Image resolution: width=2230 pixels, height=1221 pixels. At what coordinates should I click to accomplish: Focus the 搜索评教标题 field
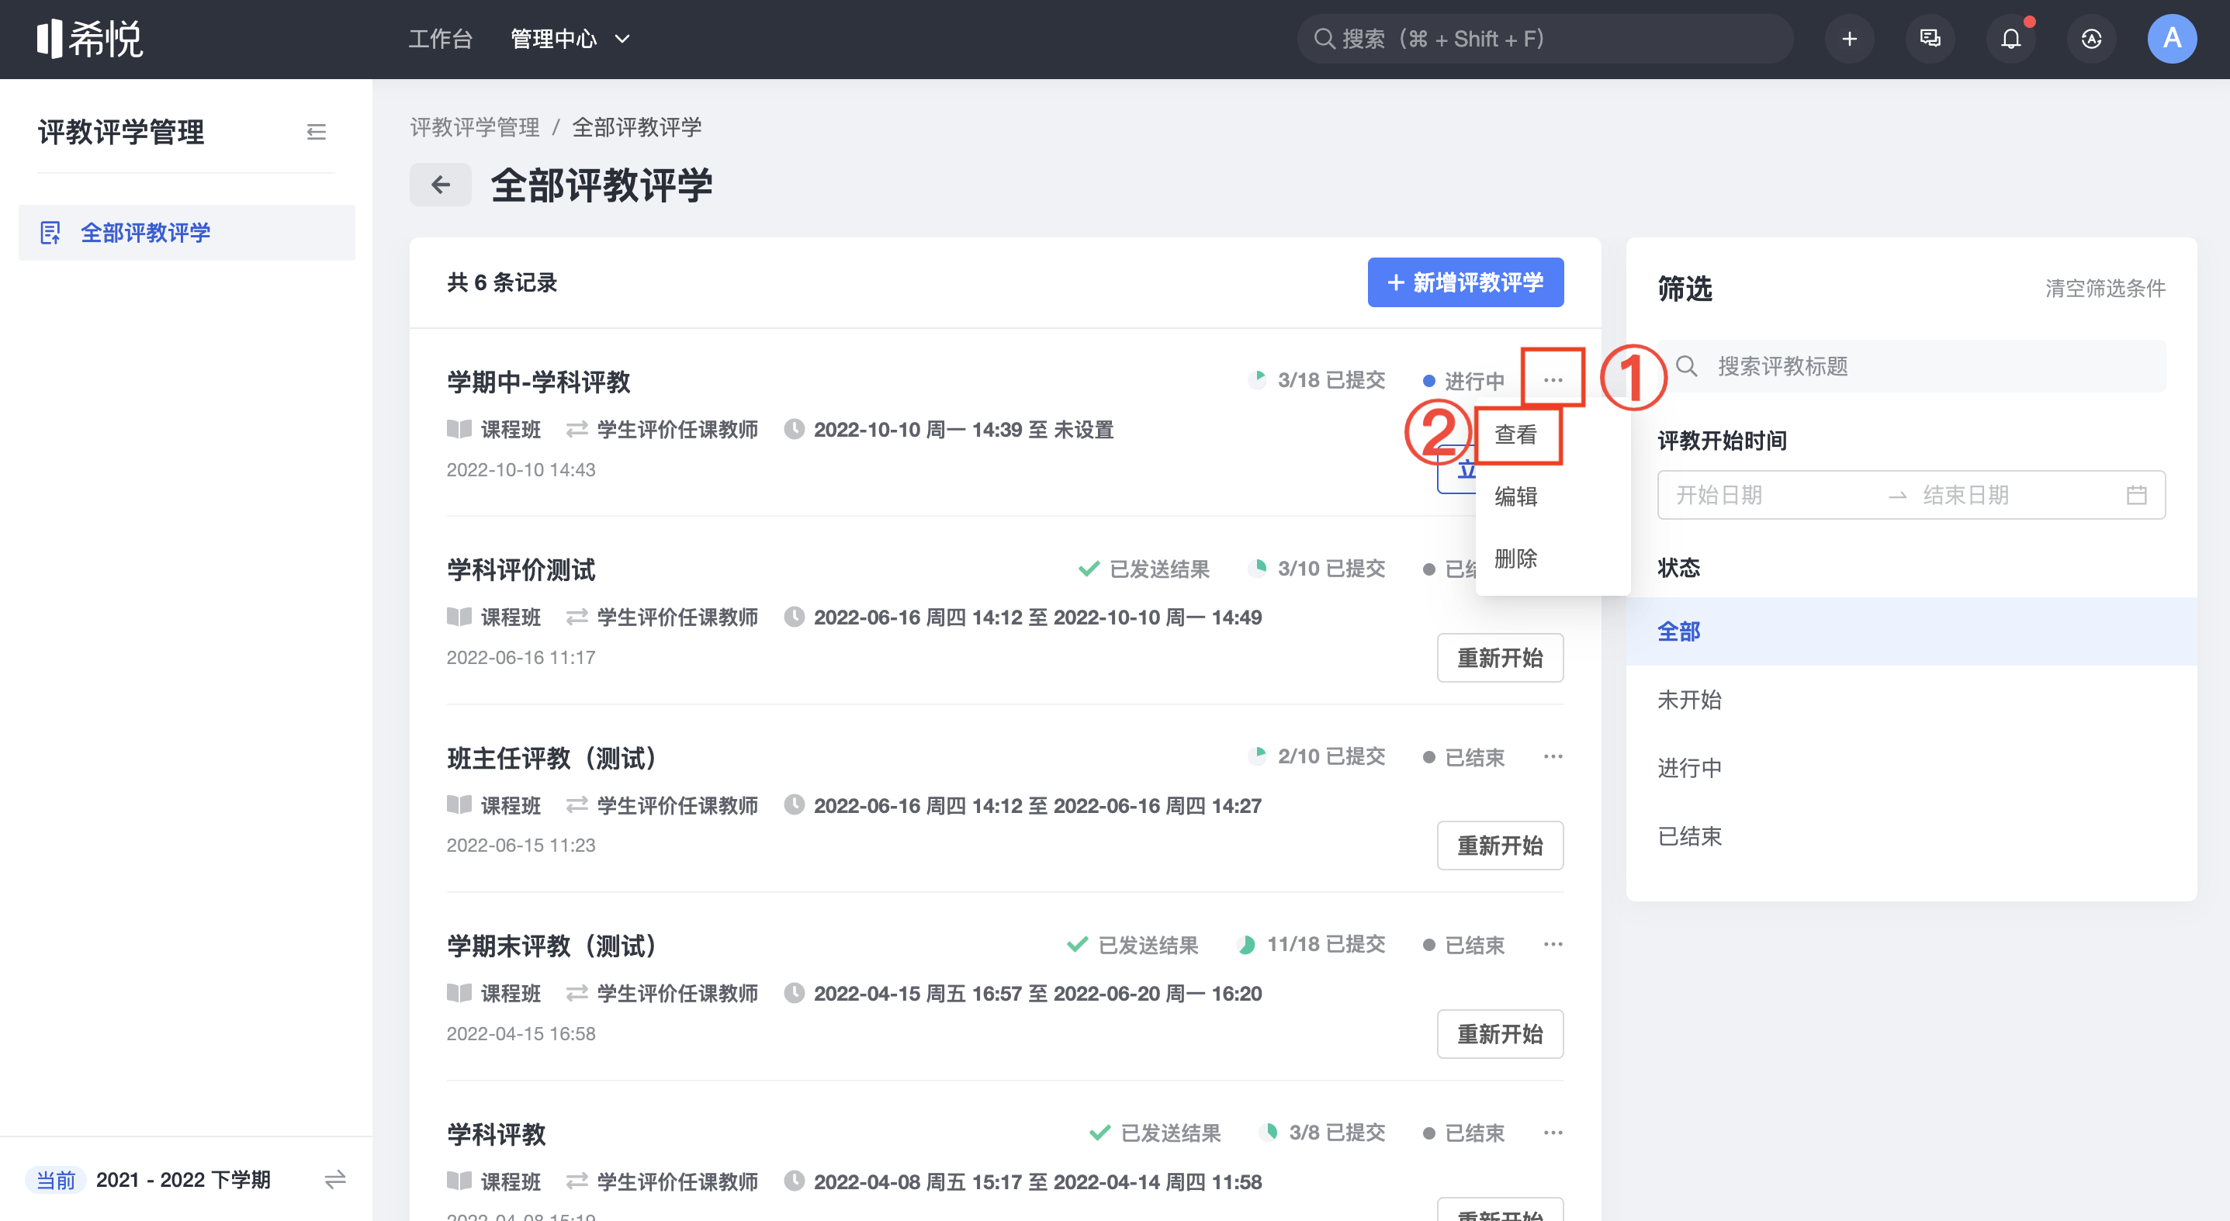pos(1911,366)
